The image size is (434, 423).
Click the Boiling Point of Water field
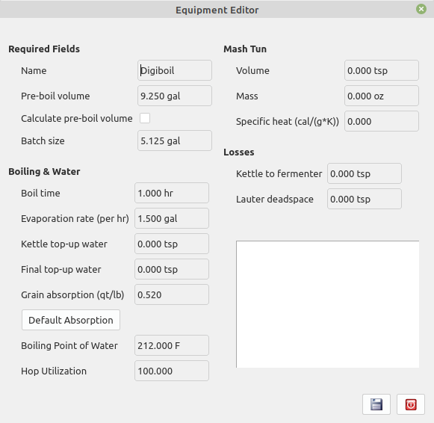(172, 345)
